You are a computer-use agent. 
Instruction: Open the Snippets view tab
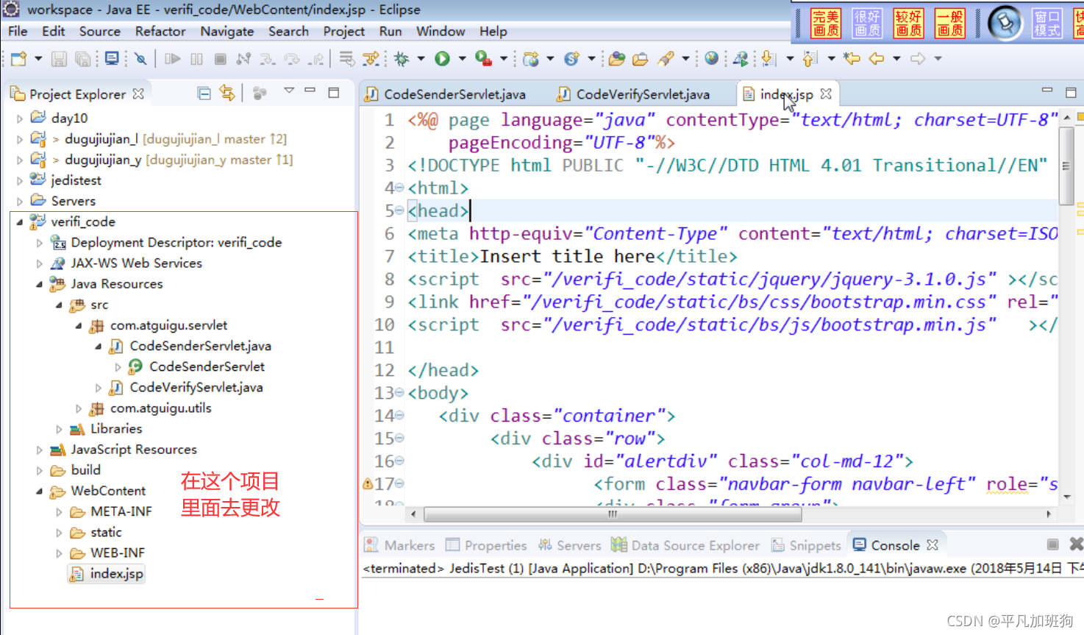click(x=806, y=545)
